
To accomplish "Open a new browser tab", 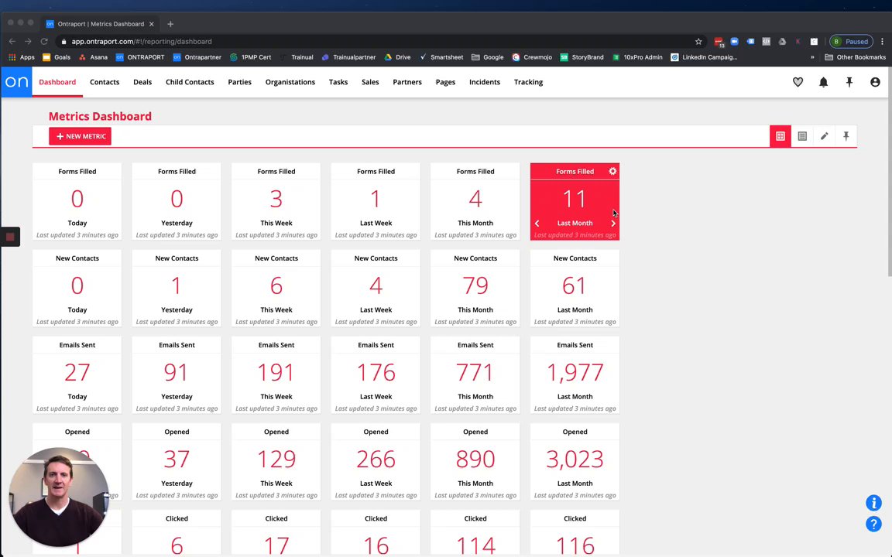I will 170,24.
